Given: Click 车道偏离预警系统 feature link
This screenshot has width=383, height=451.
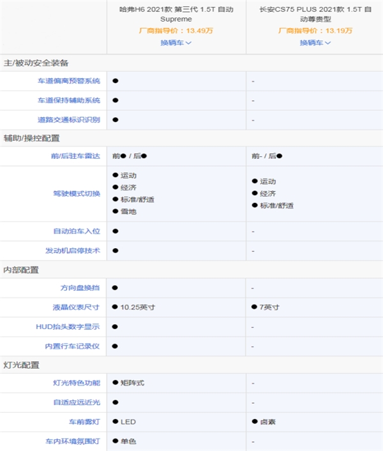Looking at the screenshot, I should [x=69, y=81].
